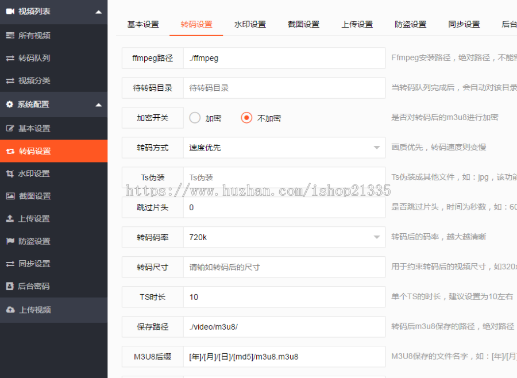Open the 防盗设置 top tab
This screenshot has width=517, height=378.
411,24
